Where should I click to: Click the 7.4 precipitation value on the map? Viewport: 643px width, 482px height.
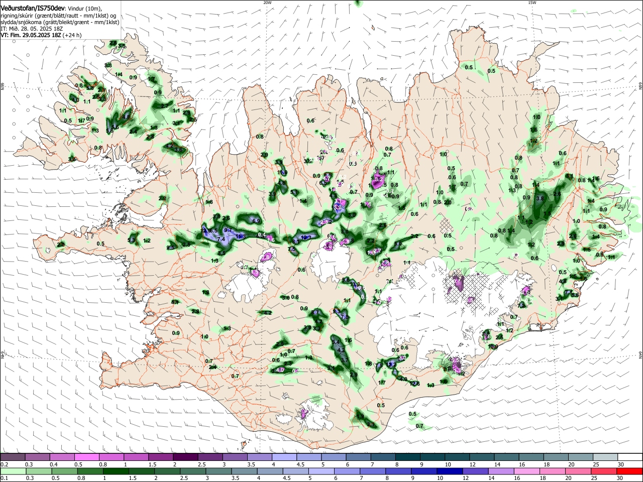(x=221, y=239)
